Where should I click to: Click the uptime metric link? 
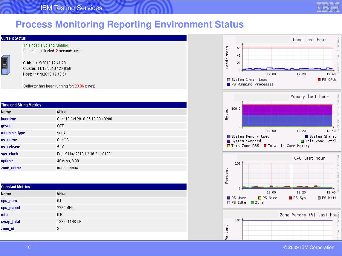(7, 161)
